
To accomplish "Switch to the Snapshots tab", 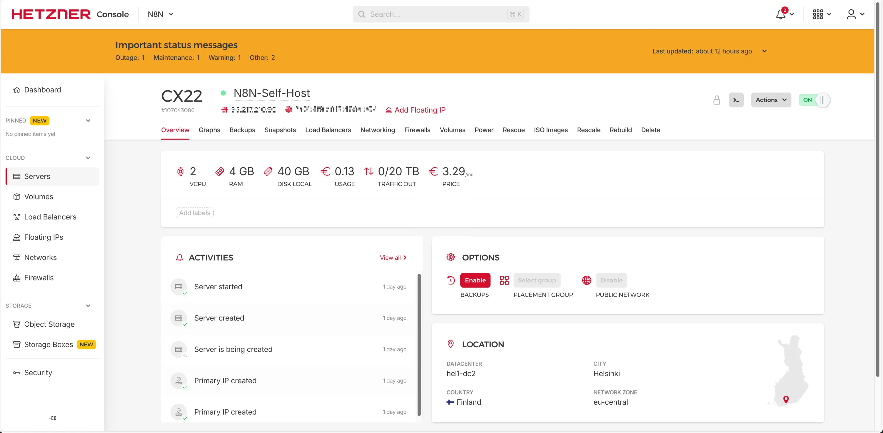I will [280, 130].
